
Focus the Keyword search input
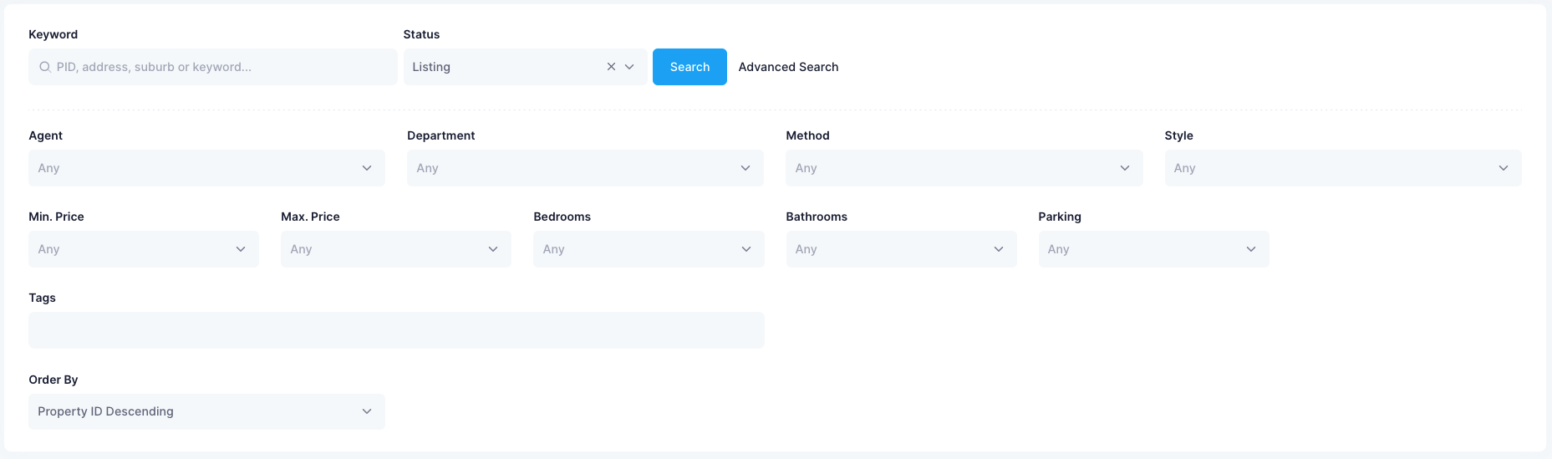(x=213, y=67)
